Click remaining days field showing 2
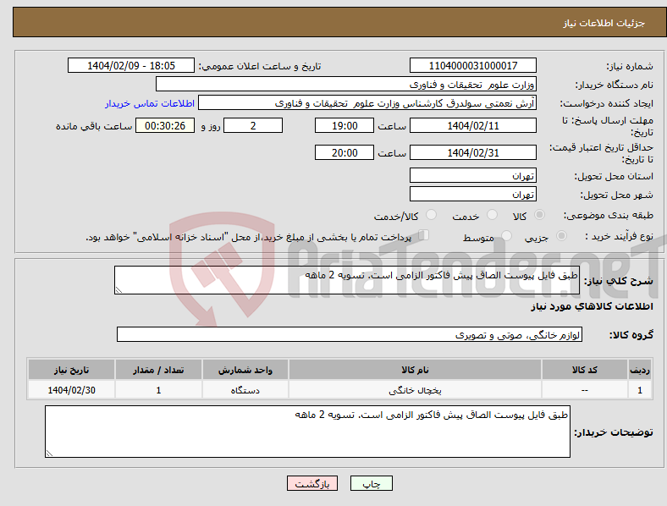The image size is (667, 506). (253, 125)
